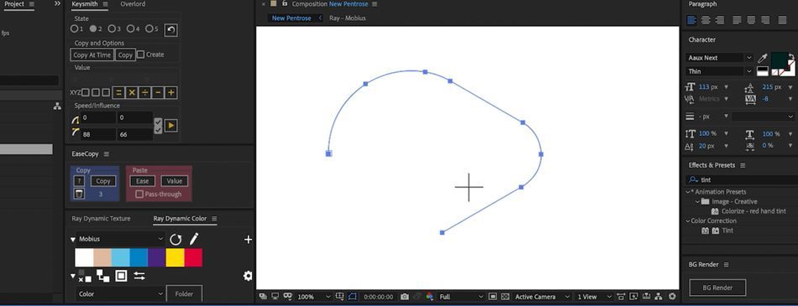This screenshot has width=798, height=306.
Task: Center align paragraph text
Action: coord(706,20)
